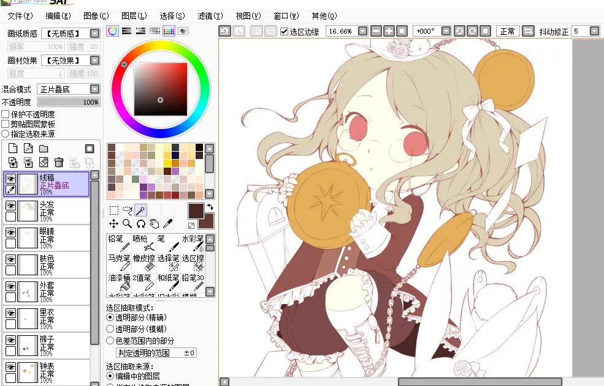Zoom out with the minus button
Image resolution: width=604 pixels, height=386 pixels.
click(x=376, y=31)
